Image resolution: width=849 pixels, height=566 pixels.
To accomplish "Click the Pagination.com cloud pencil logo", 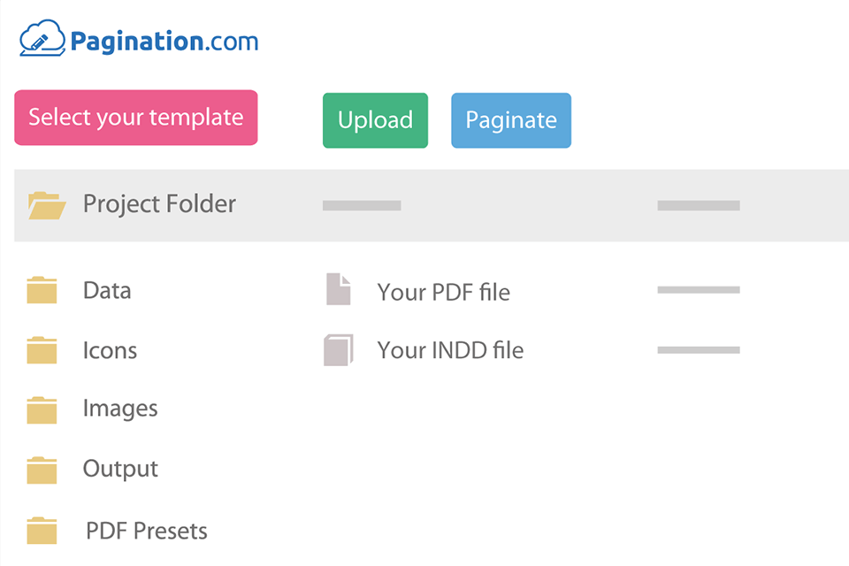I will point(42,39).
